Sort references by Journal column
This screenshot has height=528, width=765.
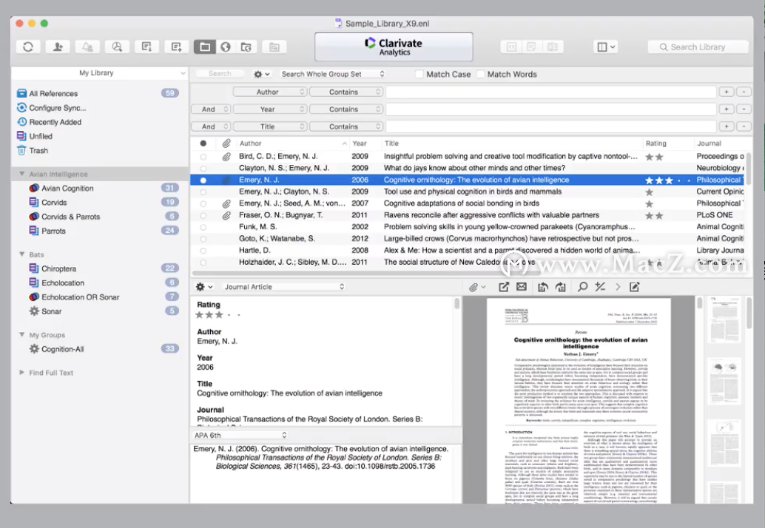click(720, 143)
